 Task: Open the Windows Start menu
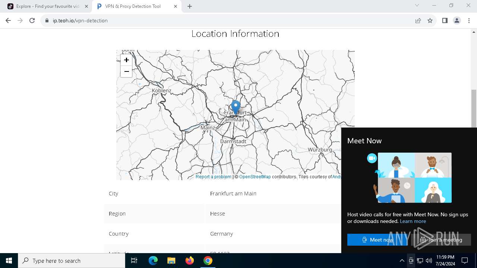point(9,261)
